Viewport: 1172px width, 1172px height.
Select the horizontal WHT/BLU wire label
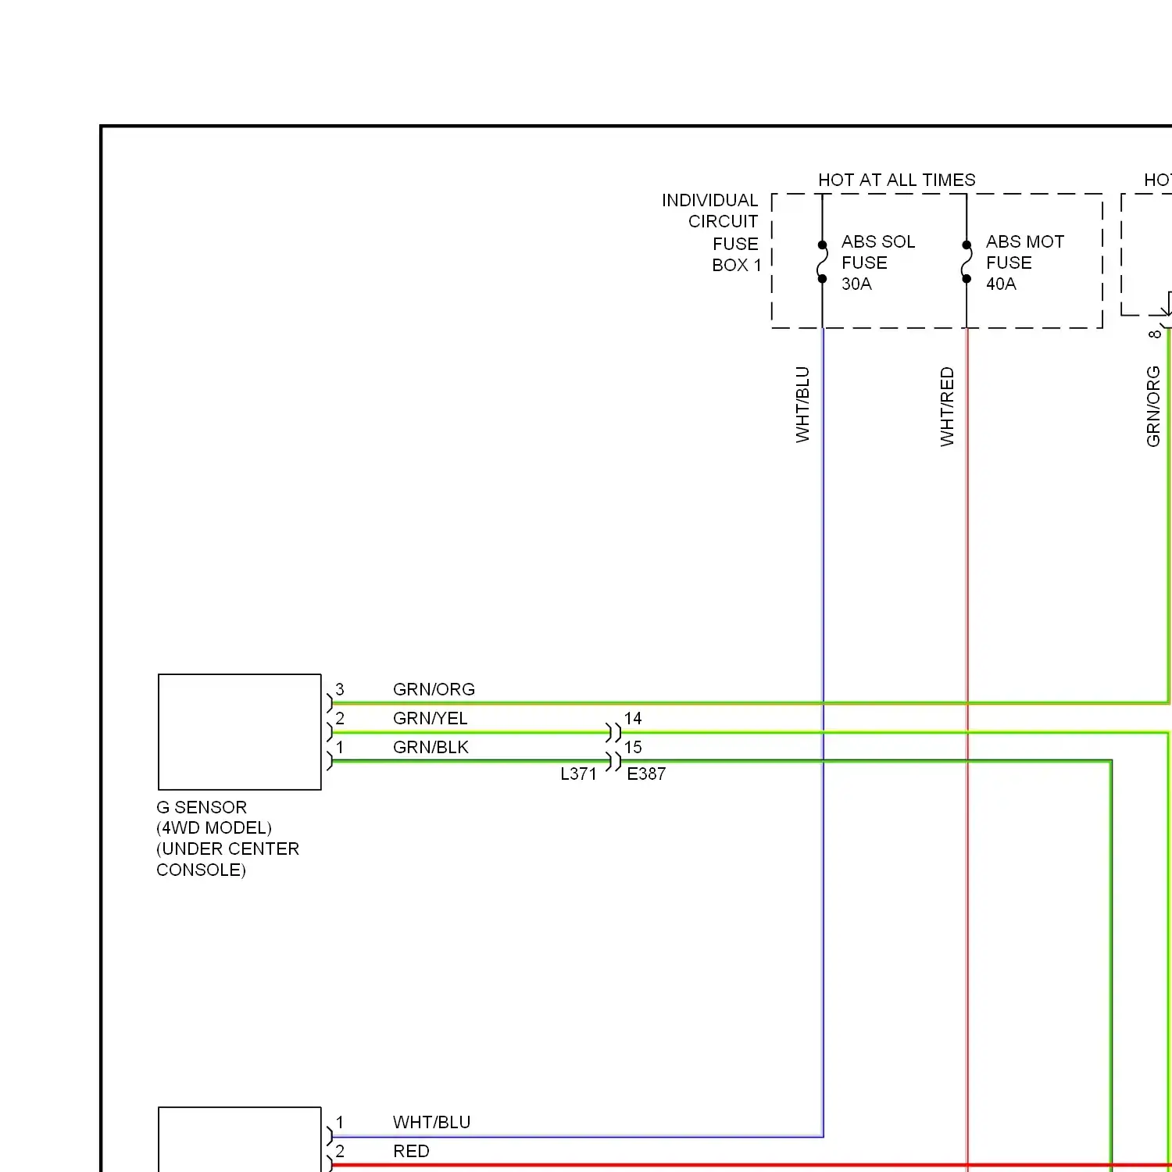click(431, 1122)
